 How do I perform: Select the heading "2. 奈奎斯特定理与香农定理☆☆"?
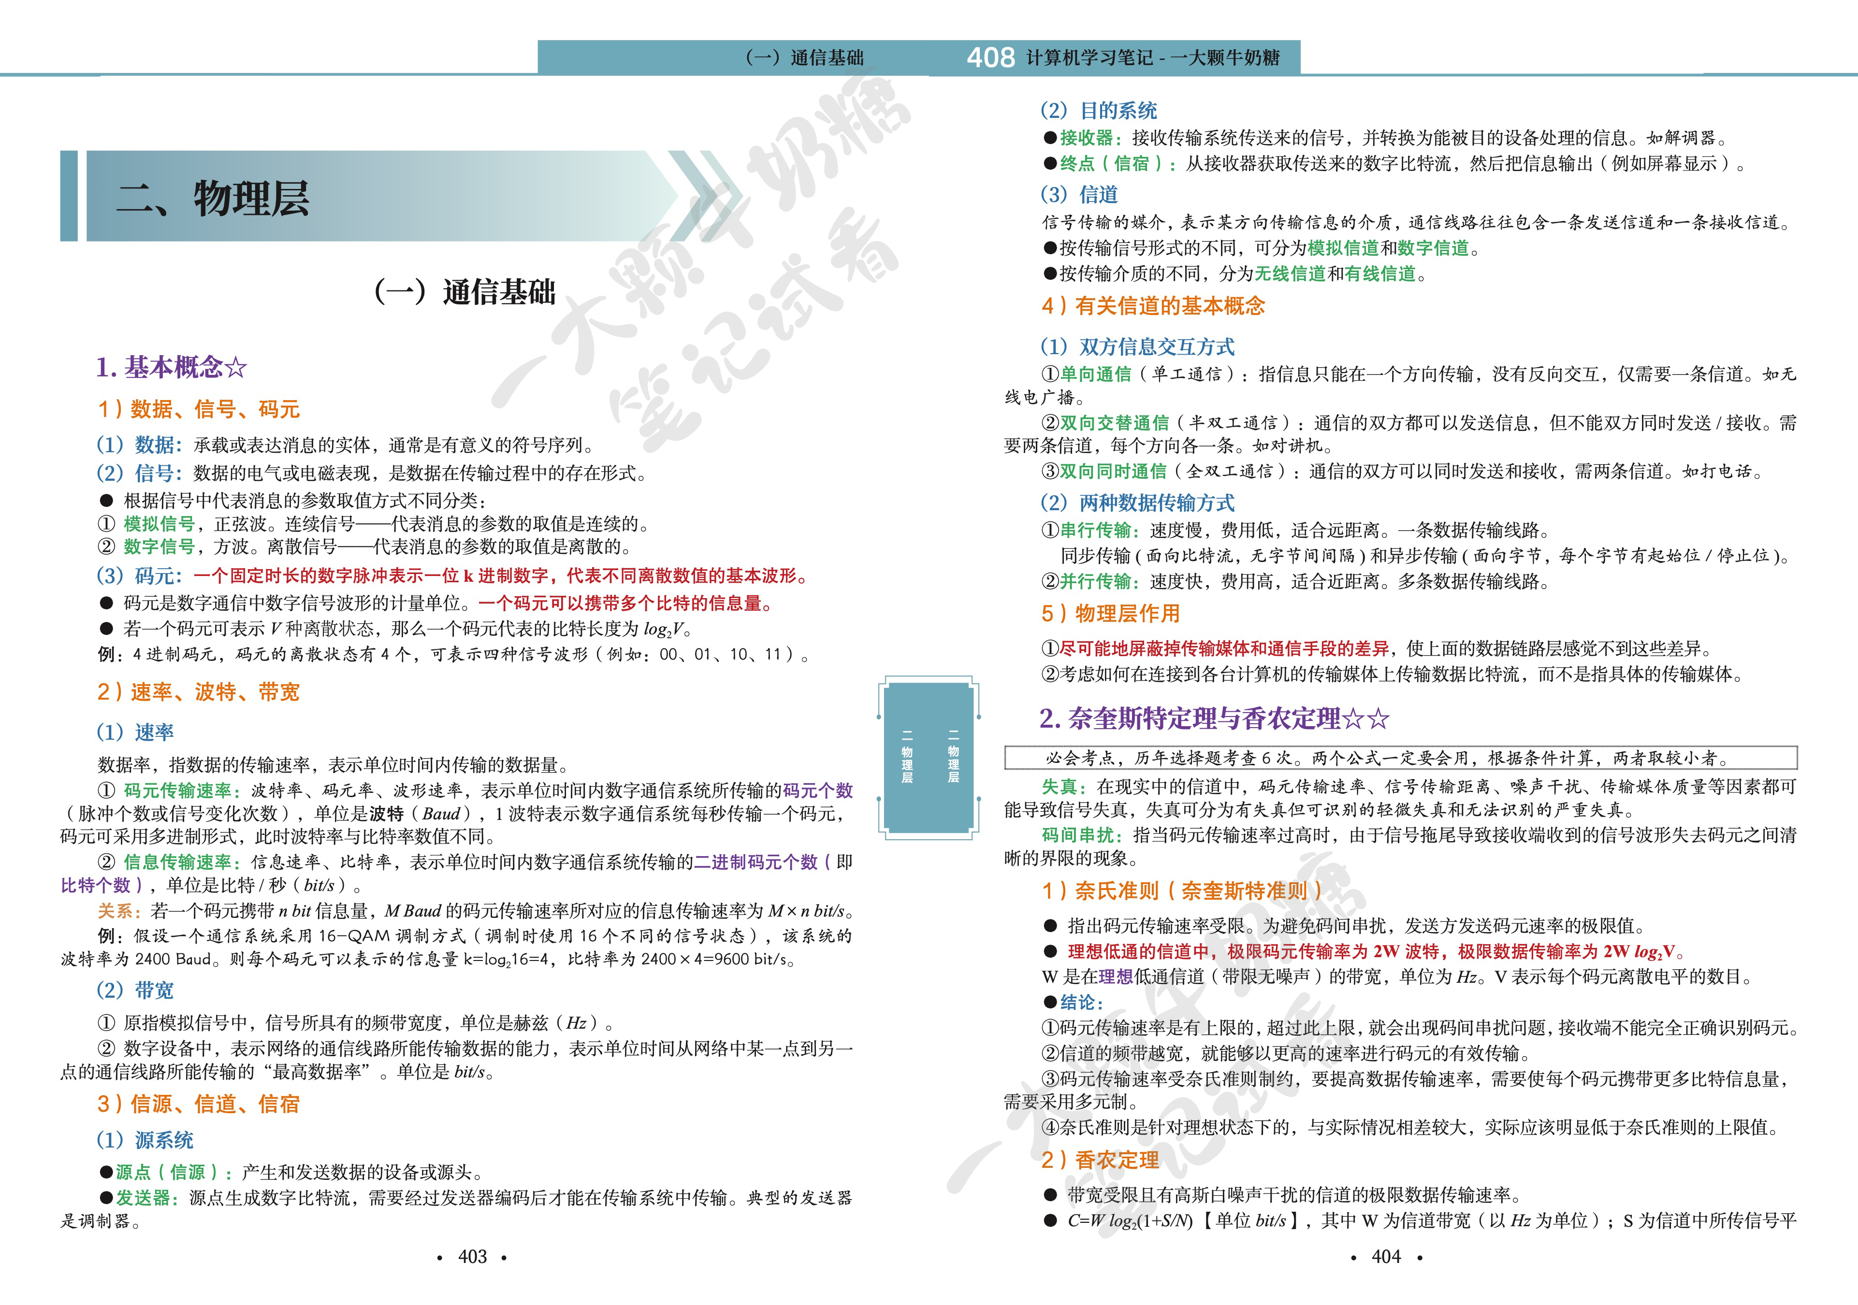tap(1214, 718)
